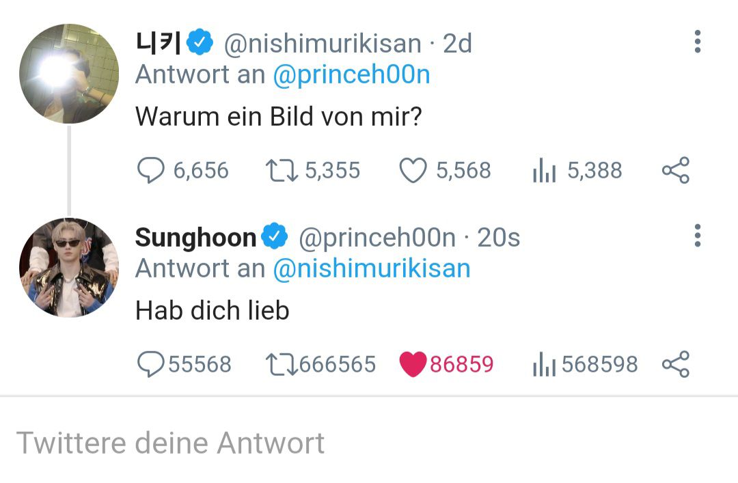
Task: Open Sunghoon display name profile
Action: click(x=195, y=237)
